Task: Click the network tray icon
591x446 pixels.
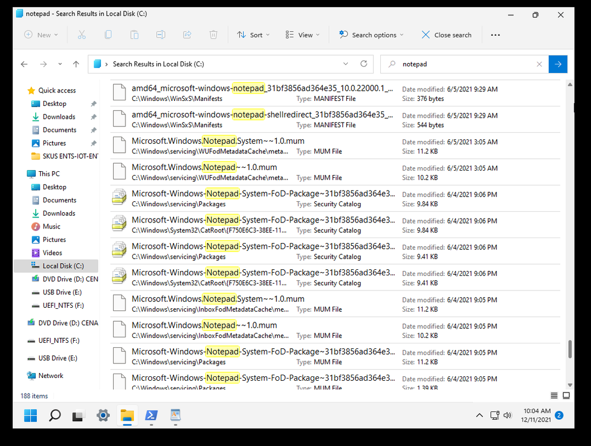Action: (x=495, y=415)
